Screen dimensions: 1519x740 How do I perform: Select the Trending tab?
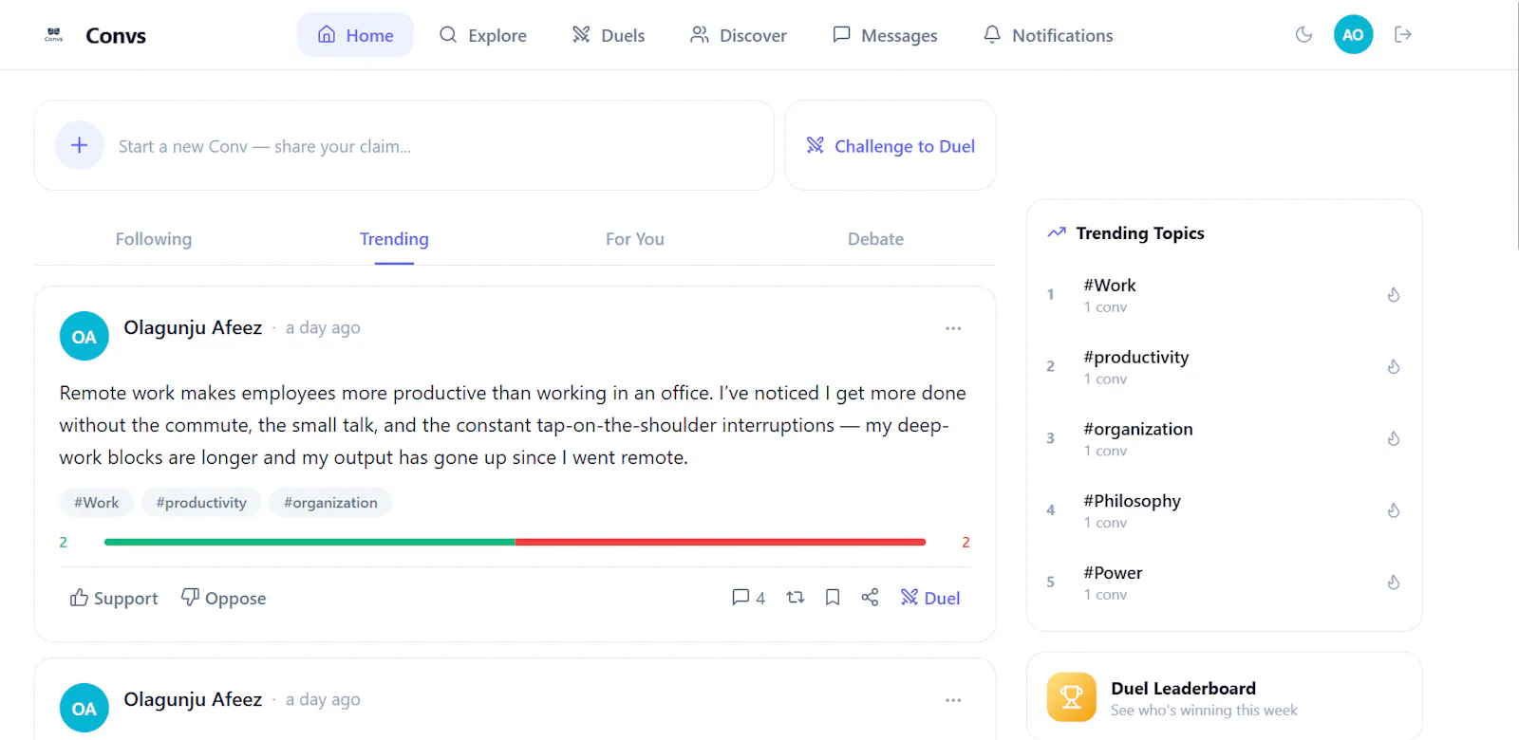394,239
